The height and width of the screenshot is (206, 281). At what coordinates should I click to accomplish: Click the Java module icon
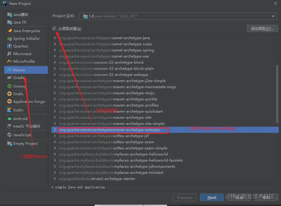click(x=9, y=14)
